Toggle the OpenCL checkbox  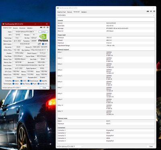click(13, 81)
